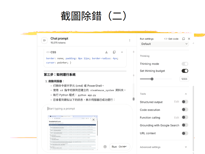Close the Run settings panel
Viewport: 205px width, 154px height.
pos(189,39)
